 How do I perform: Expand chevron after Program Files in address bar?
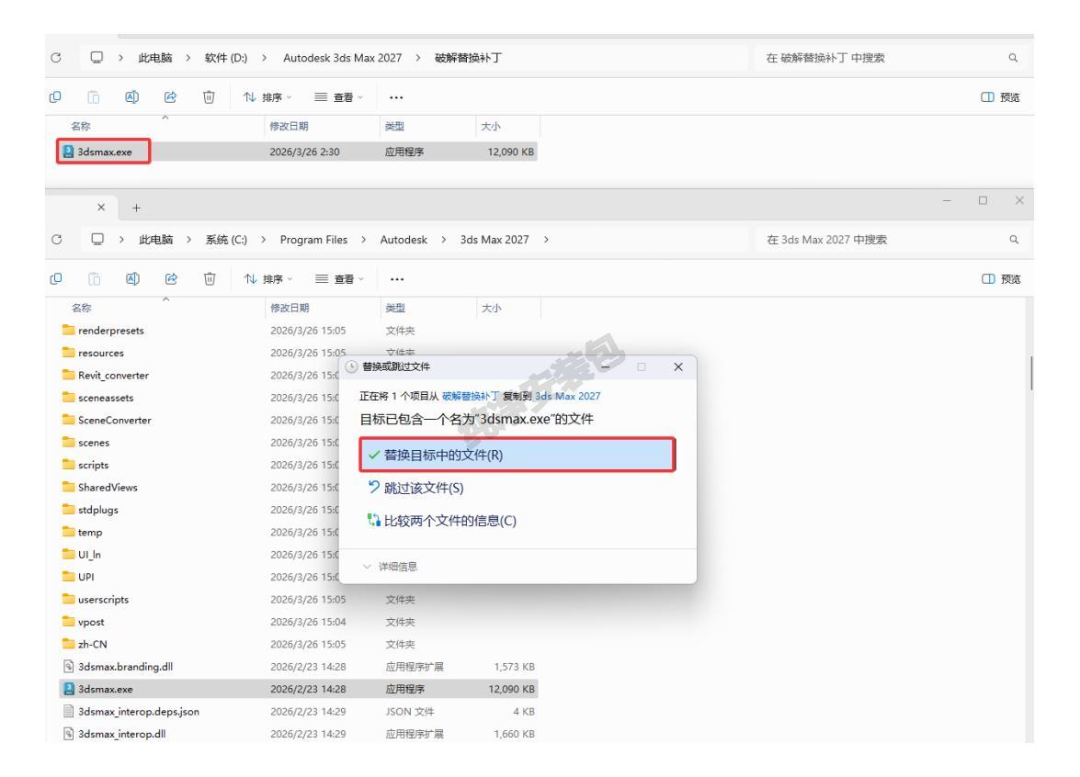(364, 240)
